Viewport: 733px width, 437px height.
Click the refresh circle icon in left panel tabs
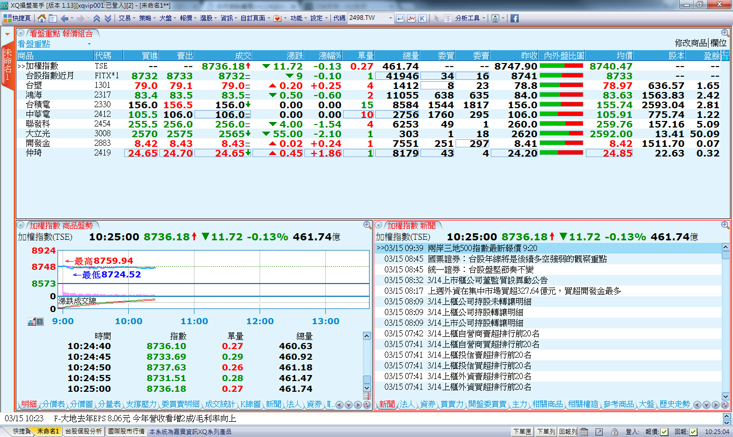[x=366, y=405]
